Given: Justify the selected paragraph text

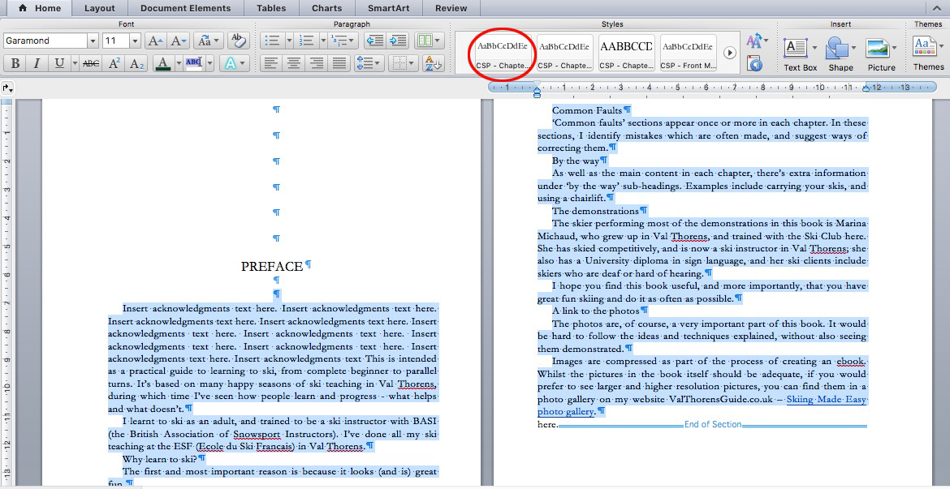Looking at the screenshot, I should pyautogui.click(x=339, y=63).
